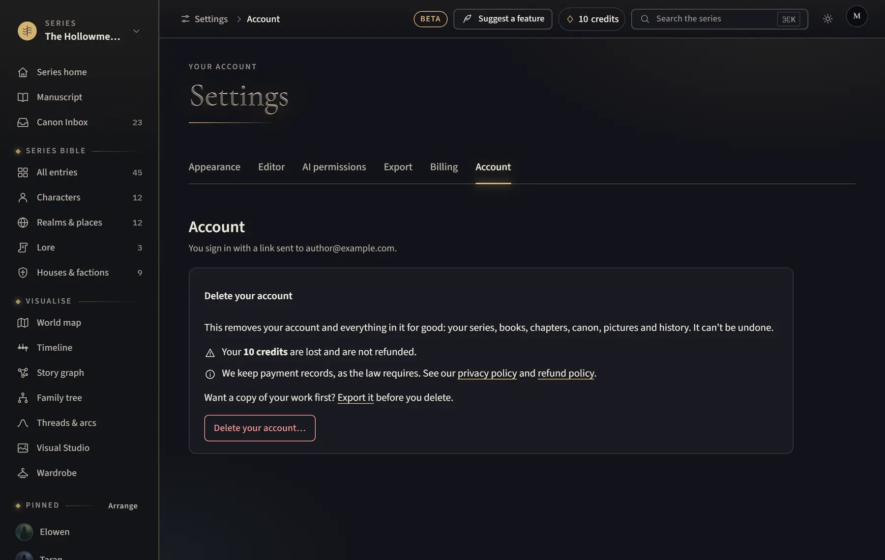Click the Family tree icon
This screenshot has width=885, height=560.
[23, 398]
